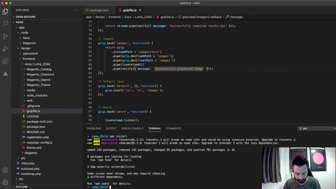Image resolution: width=336 pixels, height=189 pixels.
Task: Collapse the code folder
Action: tap(47, 33)
